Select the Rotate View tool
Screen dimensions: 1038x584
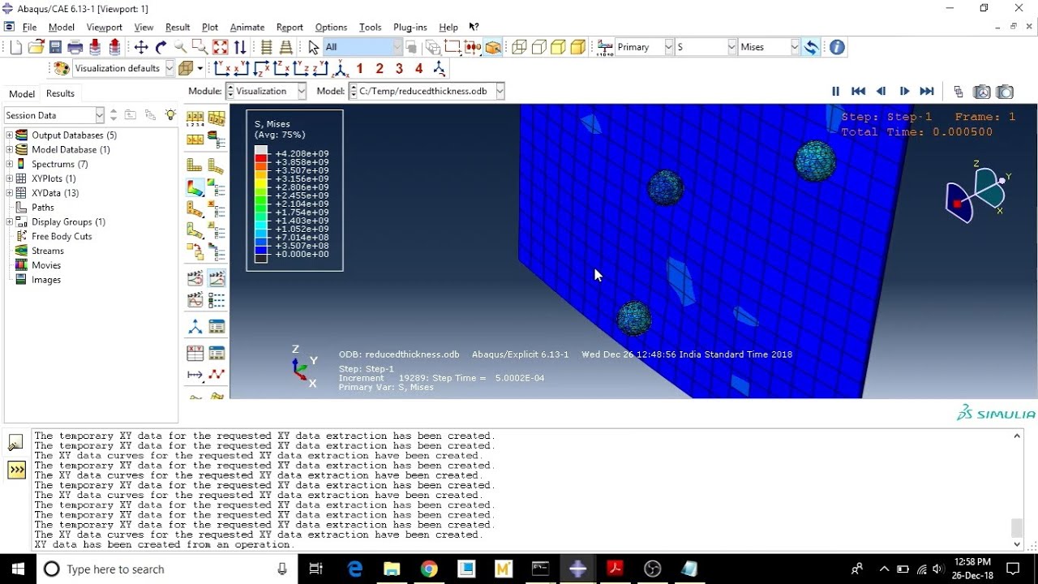(x=161, y=47)
